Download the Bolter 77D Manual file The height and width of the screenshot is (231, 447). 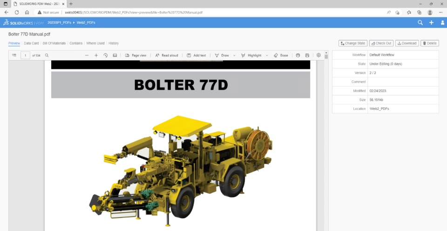(x=407, y=43)
